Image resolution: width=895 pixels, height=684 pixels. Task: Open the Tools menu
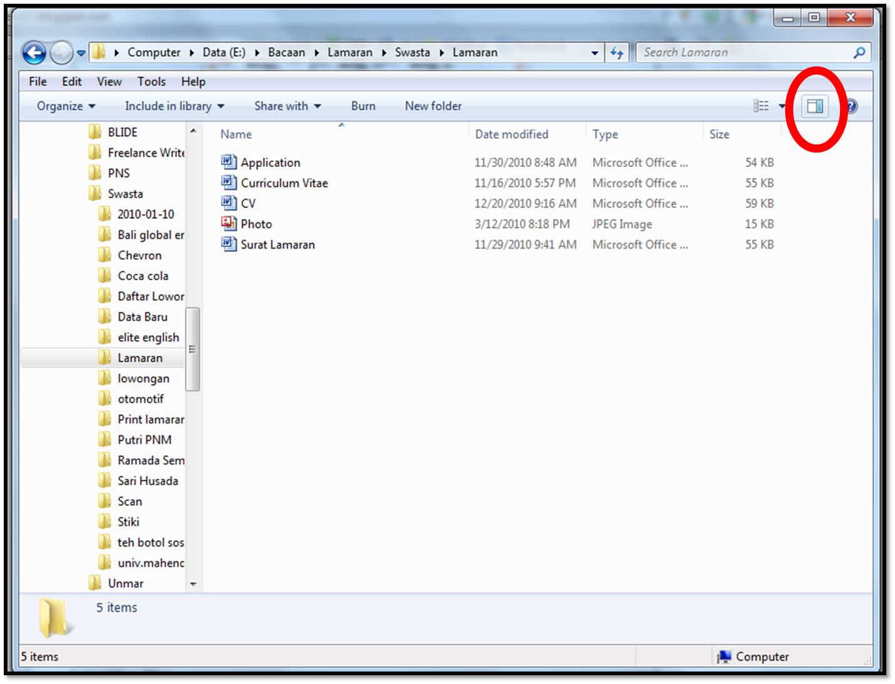(x=152, y=81)
